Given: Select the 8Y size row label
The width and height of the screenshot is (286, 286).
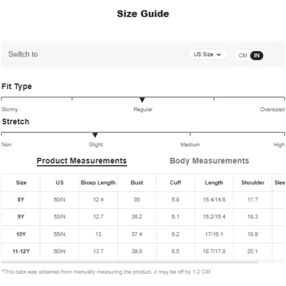Looking at the screenshot, I should click(21, 200).
